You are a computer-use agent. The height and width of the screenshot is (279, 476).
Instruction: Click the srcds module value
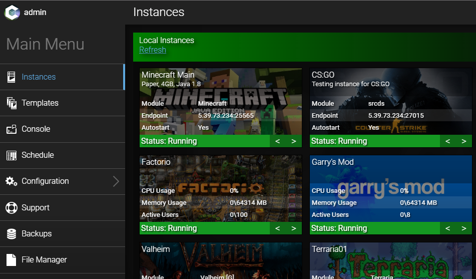376,104
